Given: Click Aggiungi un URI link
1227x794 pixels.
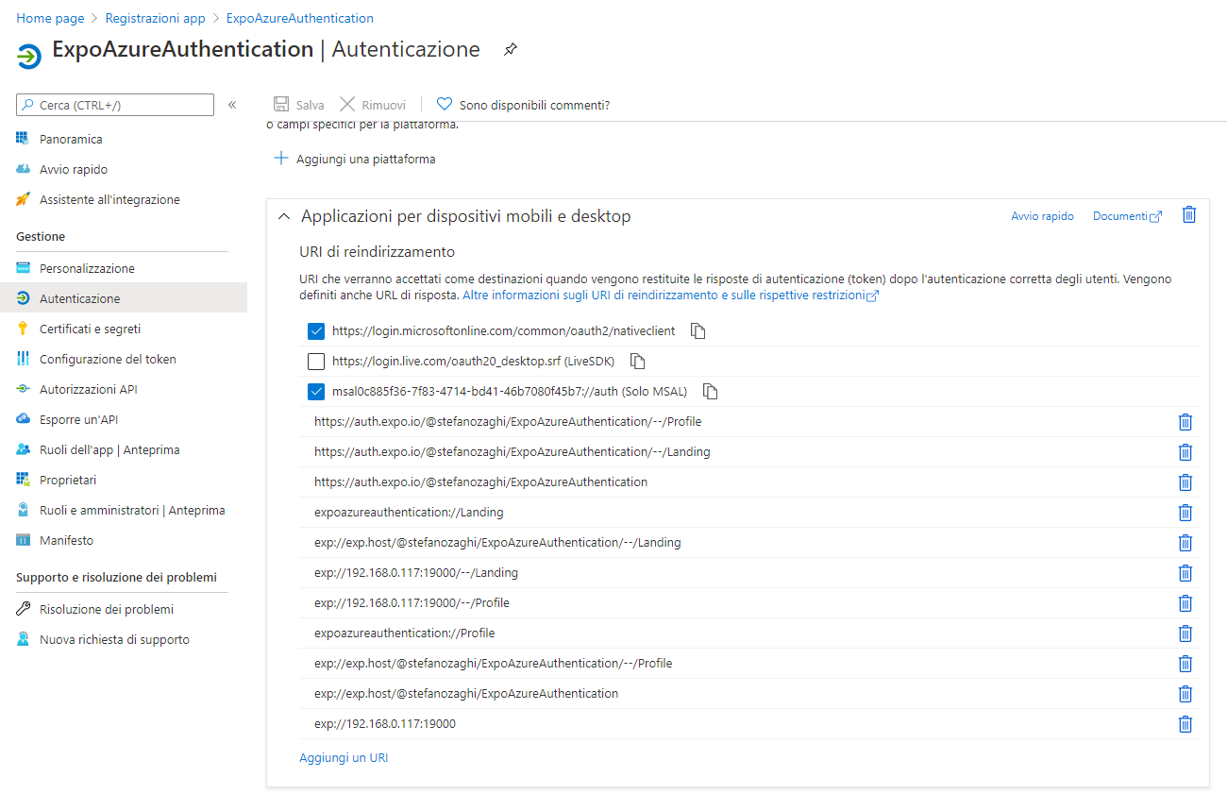Looking at the screenshot, I should click(344, 756).
